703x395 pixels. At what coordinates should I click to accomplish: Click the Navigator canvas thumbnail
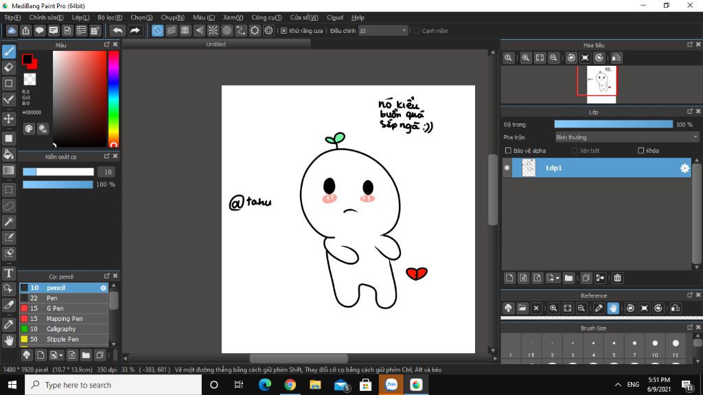pyautogui.click(x=601, y=84)
